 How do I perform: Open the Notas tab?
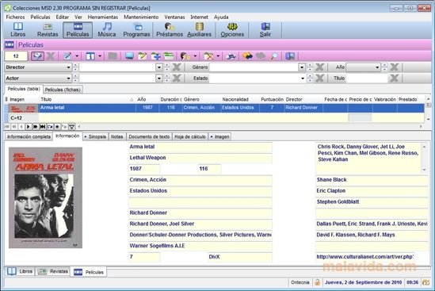(x=116, y=136)
